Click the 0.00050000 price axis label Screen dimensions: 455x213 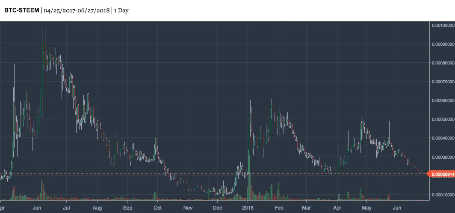pos(443,120)
